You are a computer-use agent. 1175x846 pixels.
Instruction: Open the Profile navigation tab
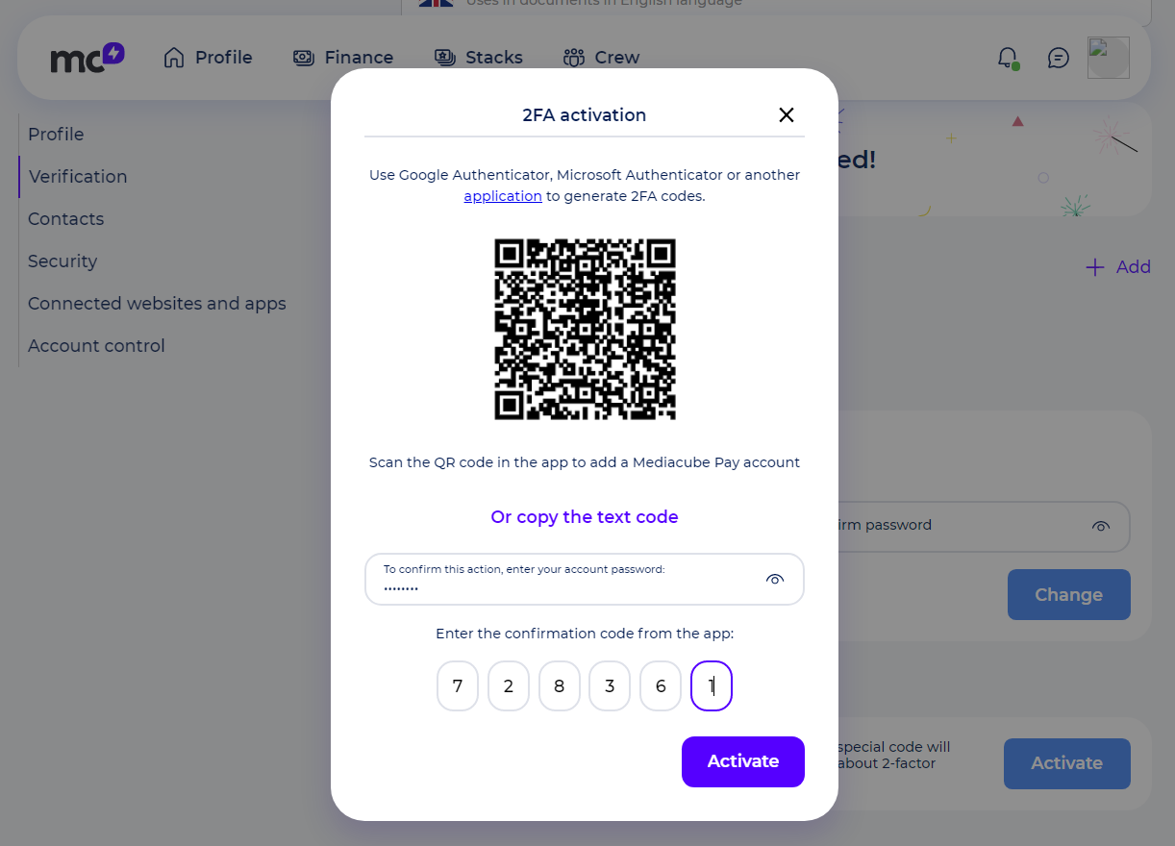(208, 58)
